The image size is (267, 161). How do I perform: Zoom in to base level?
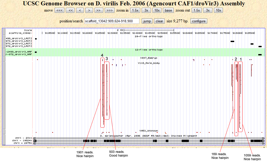(168, 10)
